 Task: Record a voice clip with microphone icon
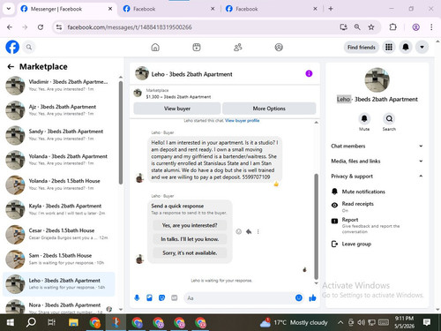point(137,298)
